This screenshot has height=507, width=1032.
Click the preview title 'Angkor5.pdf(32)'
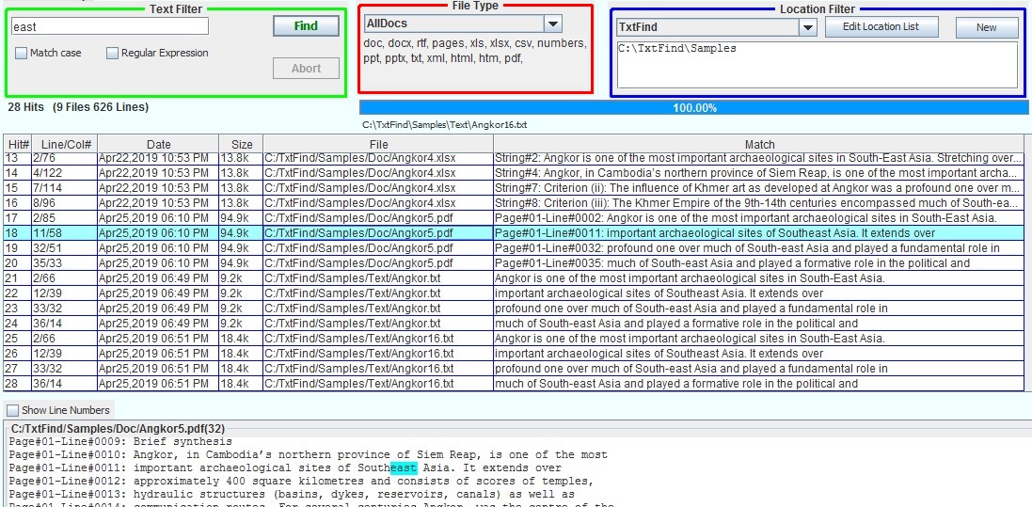pos(118,429)
